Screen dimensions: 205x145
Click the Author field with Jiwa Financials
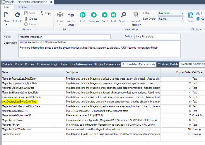[157, 37]
